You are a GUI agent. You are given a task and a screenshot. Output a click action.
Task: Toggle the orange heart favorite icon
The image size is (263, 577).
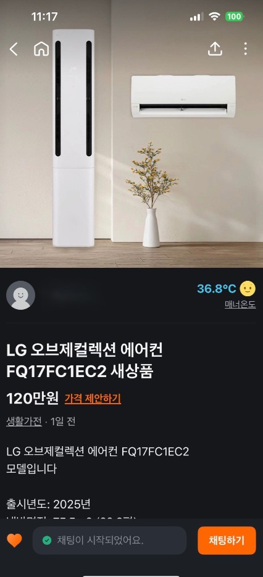14,540
